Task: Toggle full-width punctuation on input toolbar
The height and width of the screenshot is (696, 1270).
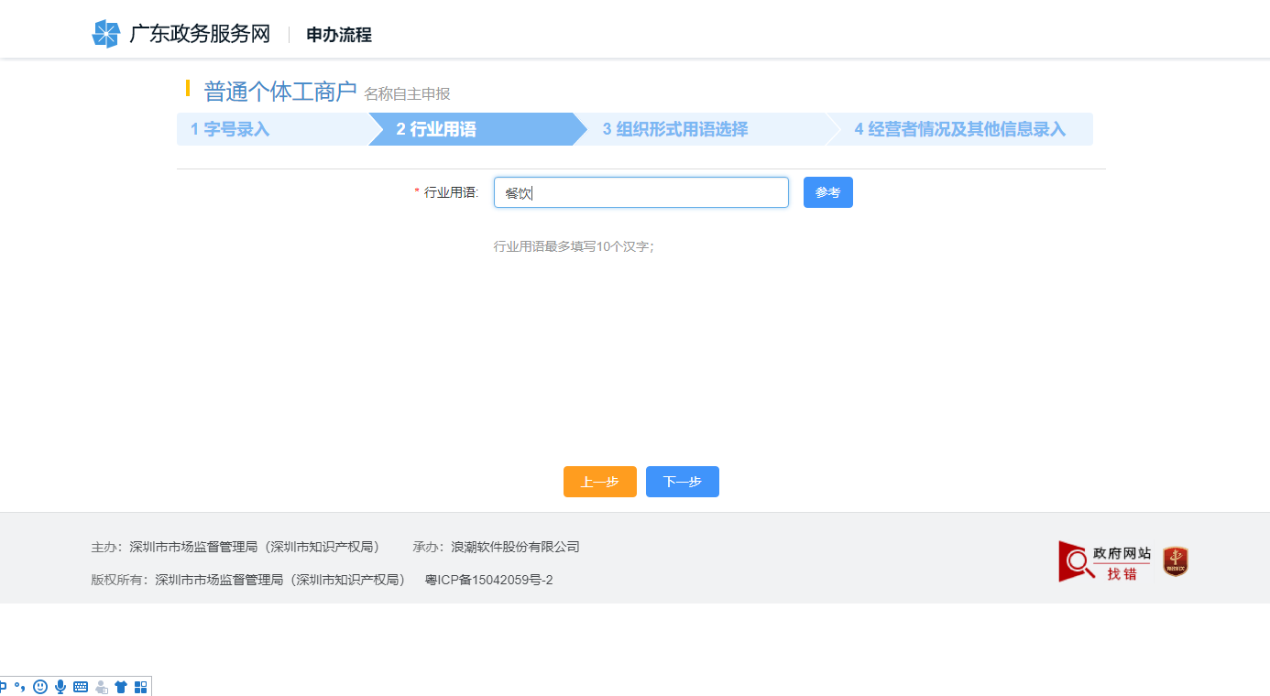Action: pos(21,685)
